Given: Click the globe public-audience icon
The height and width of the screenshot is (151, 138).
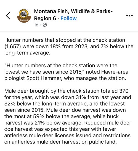Looking at the screenshot, I should pos(45,25).
